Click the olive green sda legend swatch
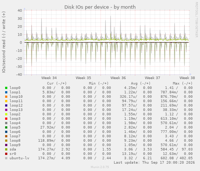Viewport: 200px width, 171px height. pyautogui.click(x=6, y=149)
